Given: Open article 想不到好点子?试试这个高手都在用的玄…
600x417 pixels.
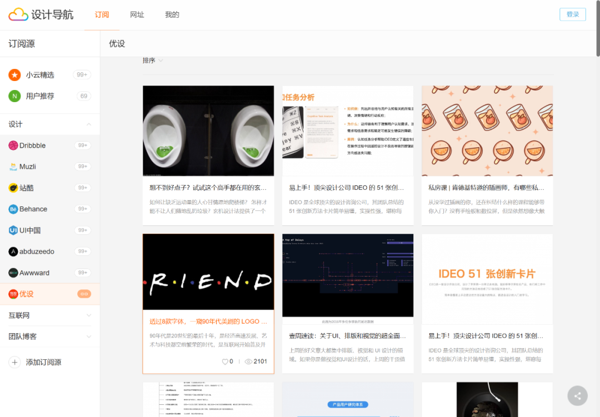Looking at the screenshot, I should pos(208,188).
